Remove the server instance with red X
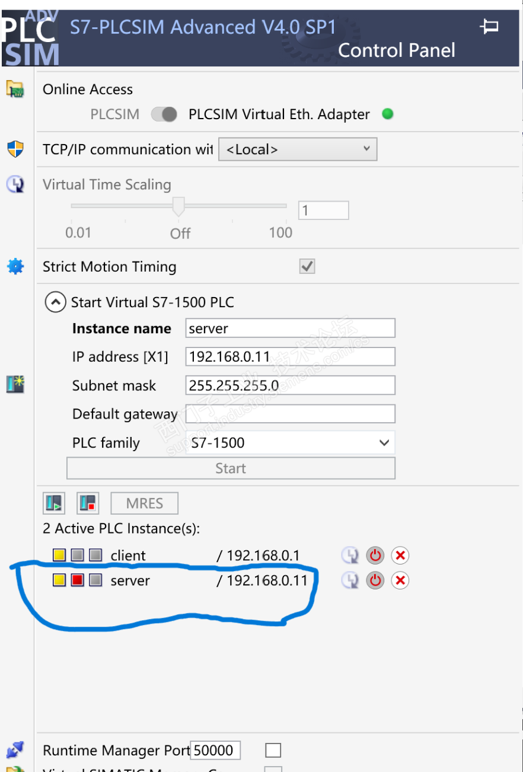The width and height of the screenshot is (523, 772). coord(400,580)
